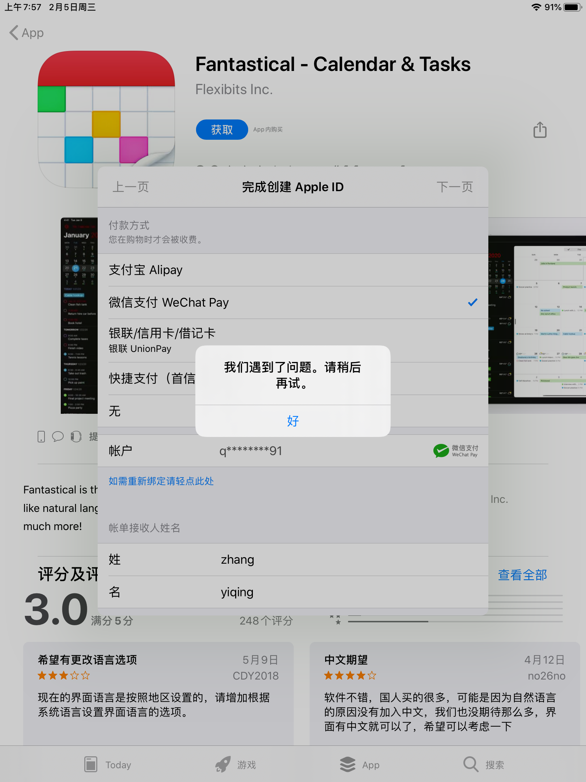Select 微信支付 WeChat Pay payment method
Screen dimensions: 586x782
[x=293, y=303]
